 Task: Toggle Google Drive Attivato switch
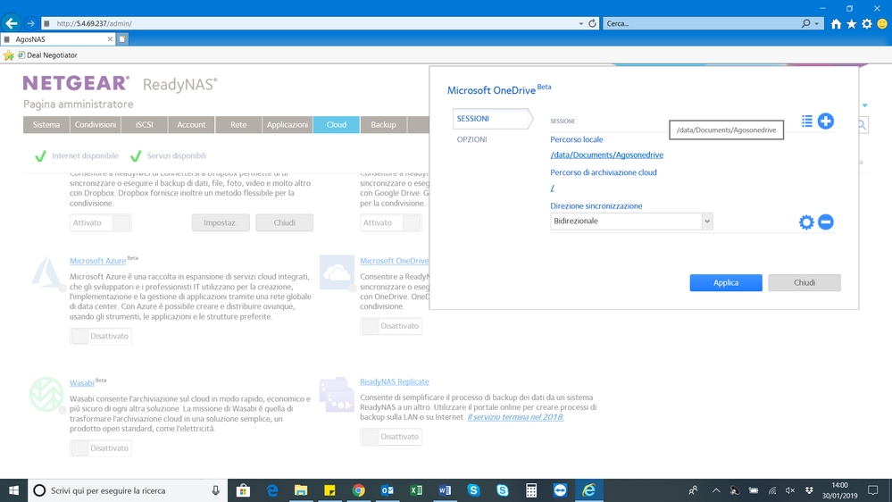click(391, 222)
